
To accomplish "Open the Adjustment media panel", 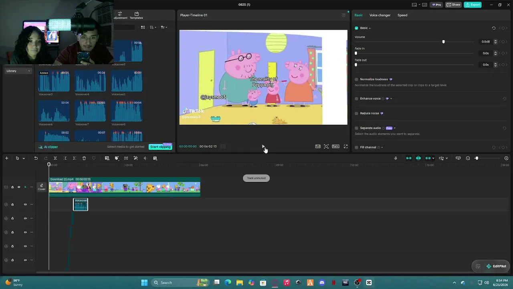I will (x=120, y=16).
